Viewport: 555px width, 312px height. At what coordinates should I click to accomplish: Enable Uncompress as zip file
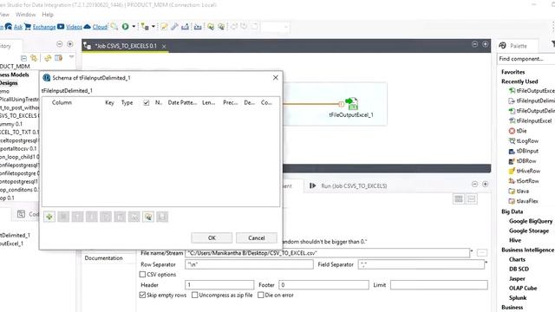tap(194, 295)
